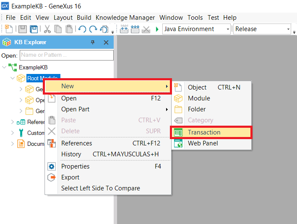
Task: Click the Cut scissors icon
Action: point(47,29)
